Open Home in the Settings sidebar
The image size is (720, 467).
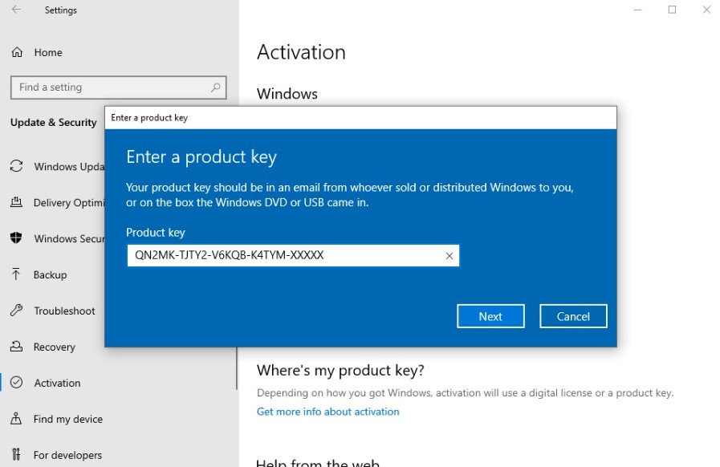[48, 52]
